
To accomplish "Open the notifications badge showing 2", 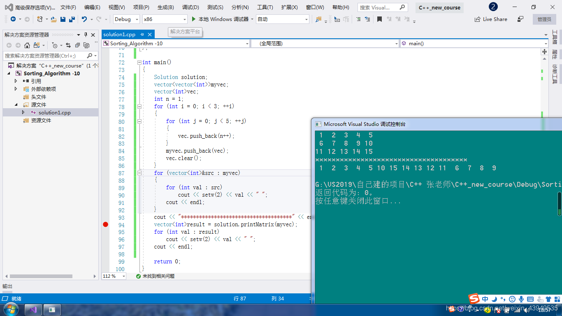I will click(x=493, y=7).
